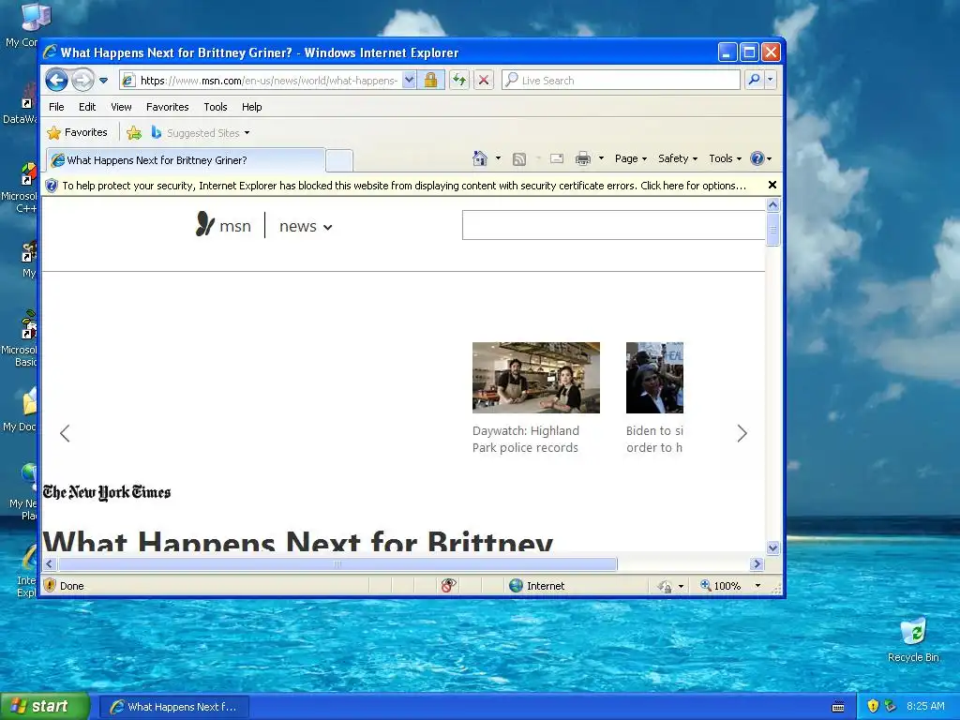This screenshot has width=960, height=720.
Task: Select the Brittney Griner page tab
Action: [185, 160]
